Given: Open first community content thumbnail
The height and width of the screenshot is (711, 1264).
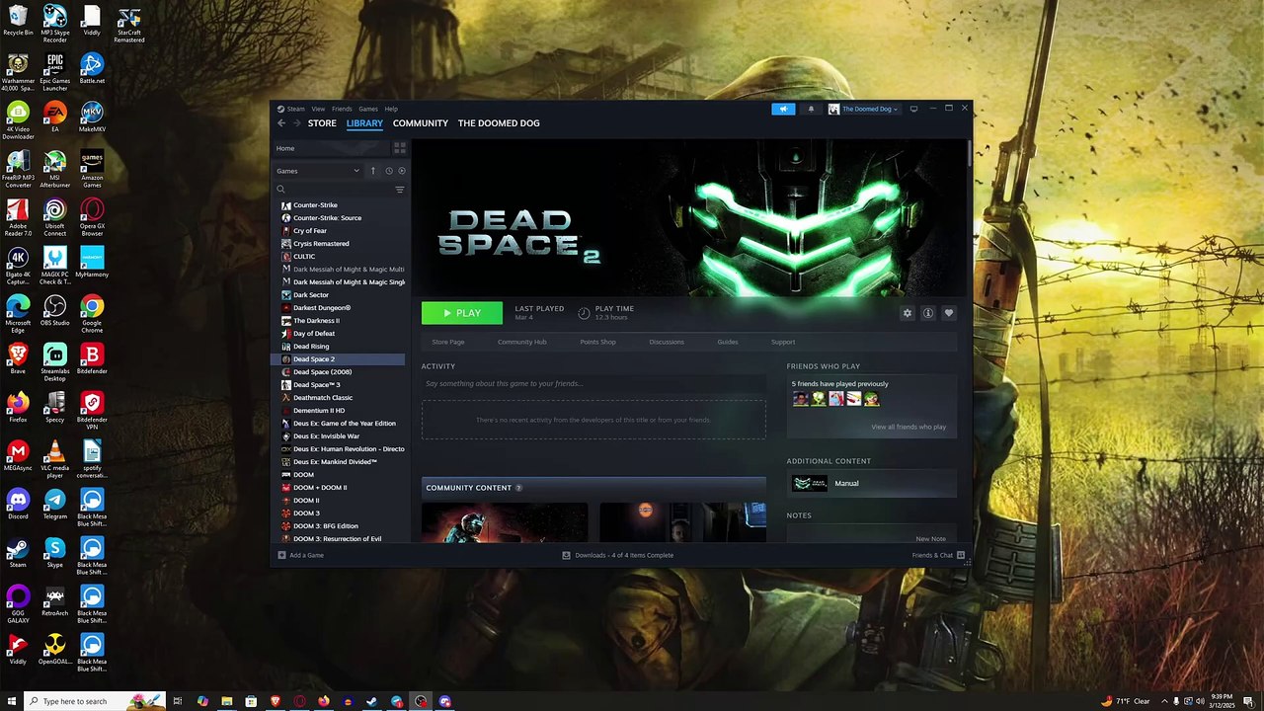Looking at the screenshot, I should pos(505,522).
